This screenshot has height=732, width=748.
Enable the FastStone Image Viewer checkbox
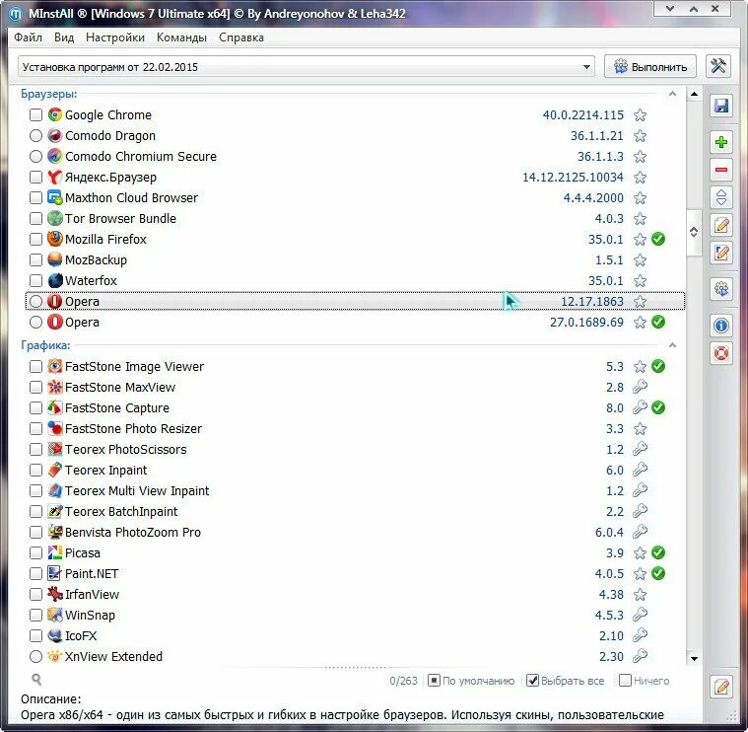pos(35,366)
